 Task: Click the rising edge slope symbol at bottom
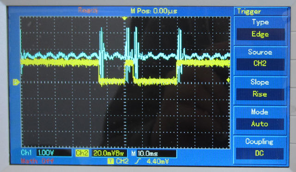[138, 161]
